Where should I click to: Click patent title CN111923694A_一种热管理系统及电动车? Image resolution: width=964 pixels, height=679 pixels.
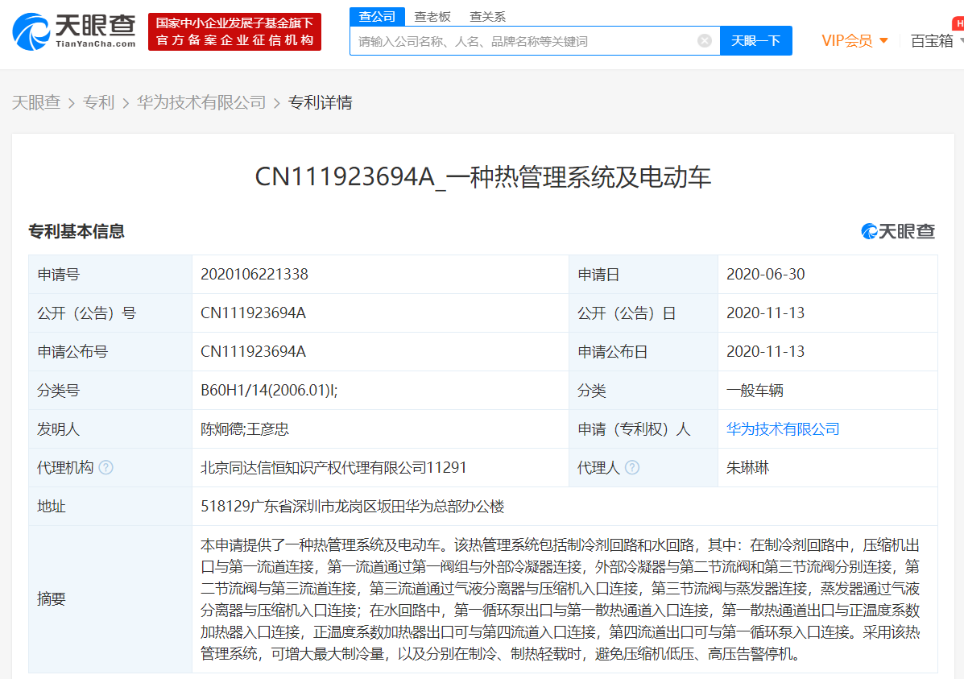(482, 177)
